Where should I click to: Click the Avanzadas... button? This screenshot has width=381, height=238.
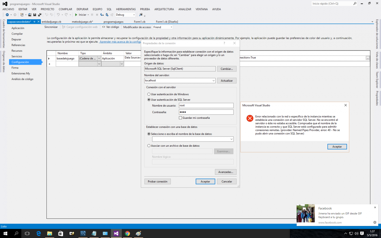point(226,172)
